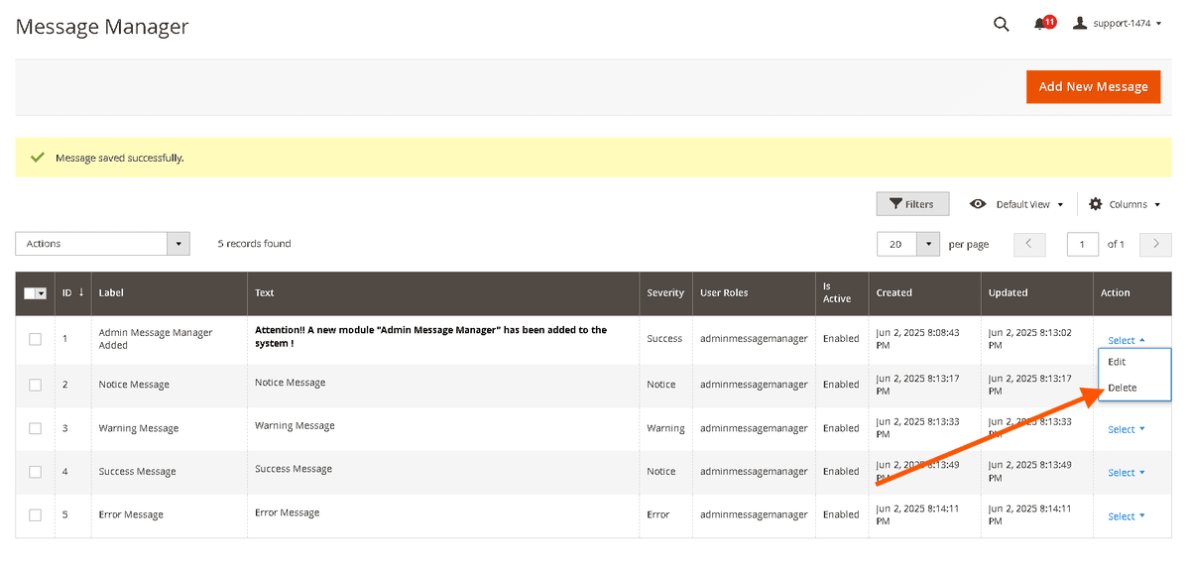Go to previous page arrow
This screenshot has width=1190, height=563.
(1029, 244)
